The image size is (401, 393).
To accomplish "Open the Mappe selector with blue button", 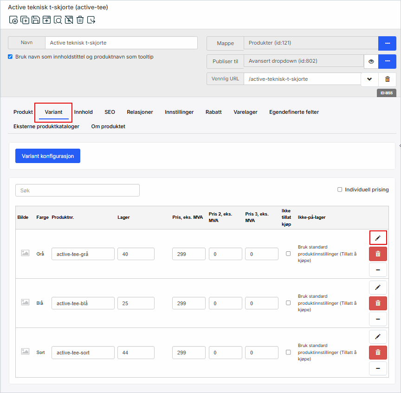I will pos(387,43).
